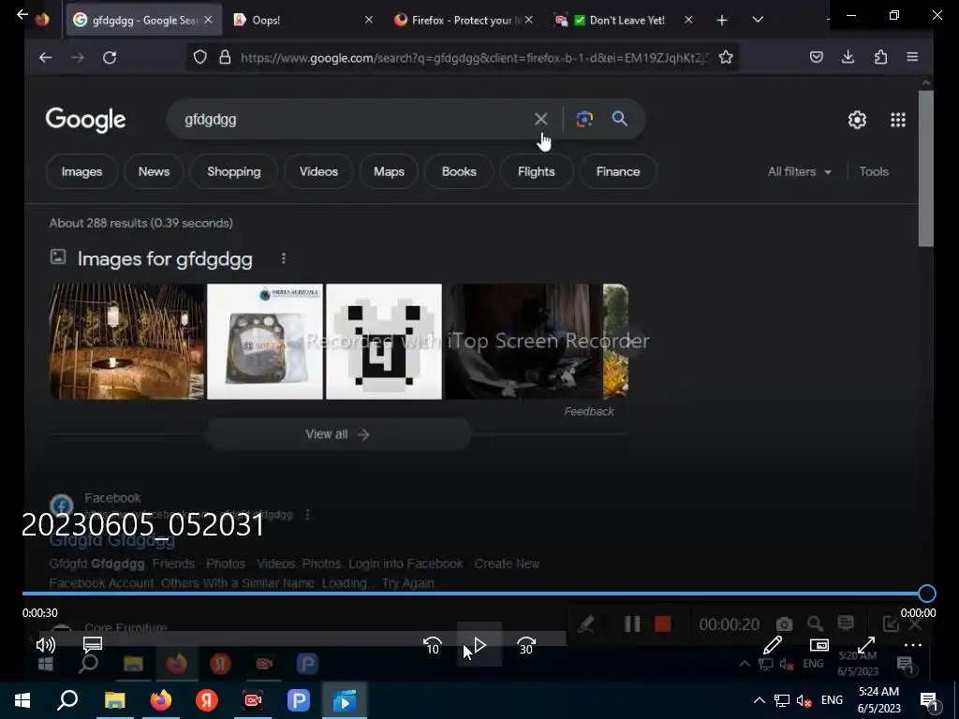Open the tracking protection shield icon

(200, 57)
